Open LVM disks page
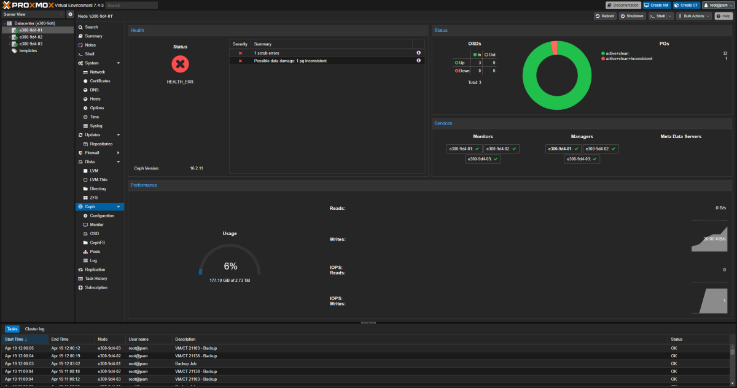The width and height of the screenshot is (737, 388). (x=99, y=171)
